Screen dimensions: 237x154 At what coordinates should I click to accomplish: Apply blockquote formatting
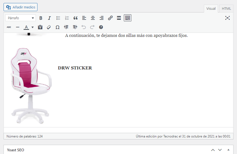click(x=75, y=18)
